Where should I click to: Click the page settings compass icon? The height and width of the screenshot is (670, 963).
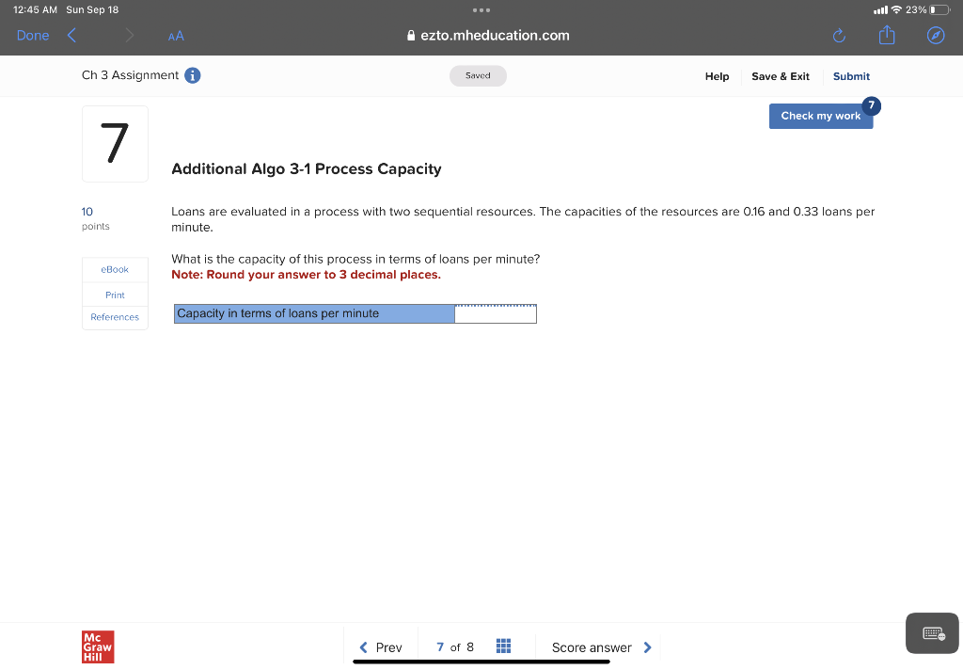click(935, 35)
